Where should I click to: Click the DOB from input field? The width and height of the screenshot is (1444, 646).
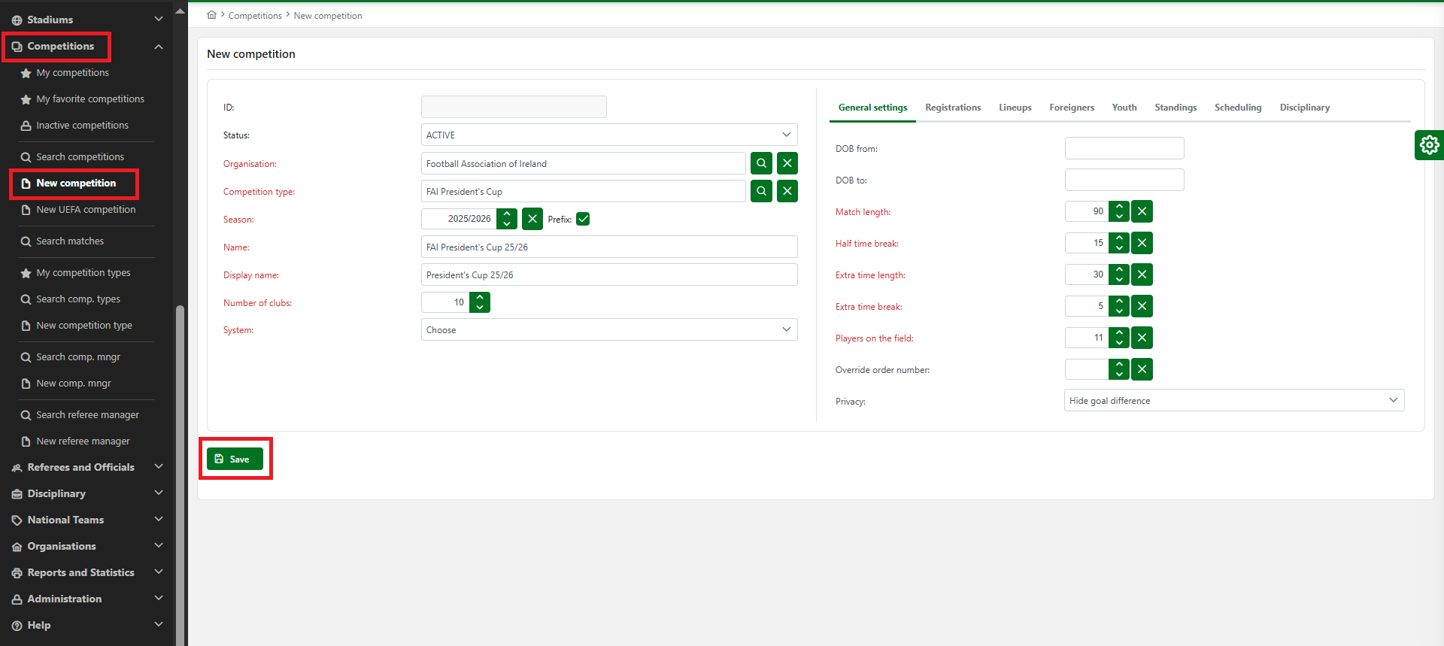1124,148
